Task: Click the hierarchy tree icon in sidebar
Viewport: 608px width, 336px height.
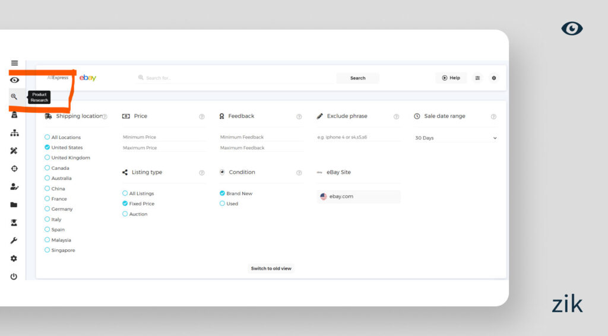Action: click(14, 133)
